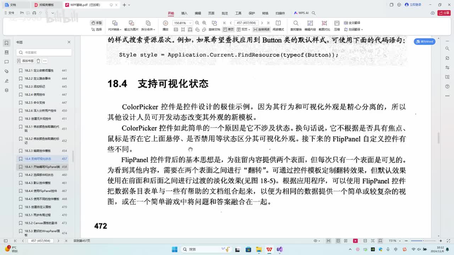This screenshot has width=454, height=255.
Task: Jump to first page arrow in toolbar
Action: [x=225, y=23]
